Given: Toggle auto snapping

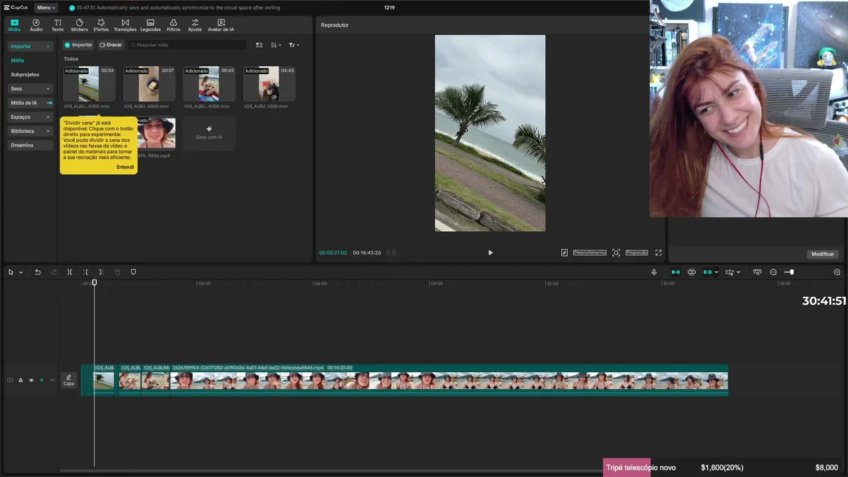Looking at the screenshot, I should pyautogui.click(x=692, y=272).
